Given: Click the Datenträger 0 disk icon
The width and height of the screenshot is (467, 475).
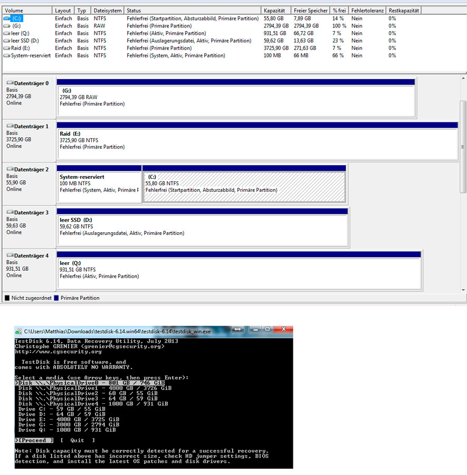Looking at the screenshot, I should click(x=10, y=83).
